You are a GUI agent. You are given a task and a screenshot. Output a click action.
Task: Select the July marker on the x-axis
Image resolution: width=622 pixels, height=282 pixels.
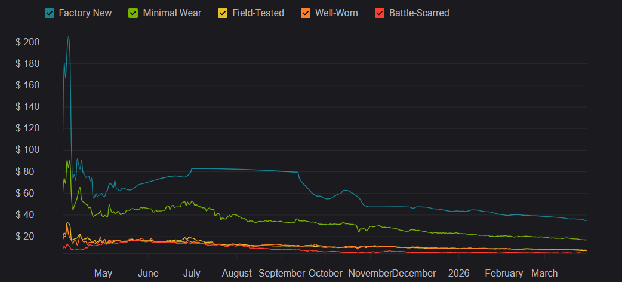(192, 273)
